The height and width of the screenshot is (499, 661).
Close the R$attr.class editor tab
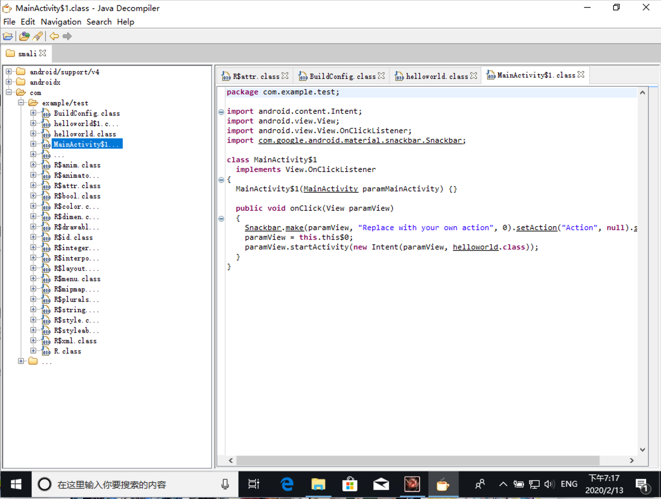pos(285,76)
